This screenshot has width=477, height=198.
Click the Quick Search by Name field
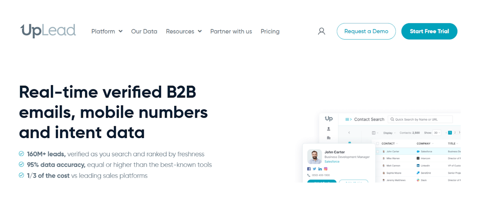pyautogui.click(x=421, y=119)
